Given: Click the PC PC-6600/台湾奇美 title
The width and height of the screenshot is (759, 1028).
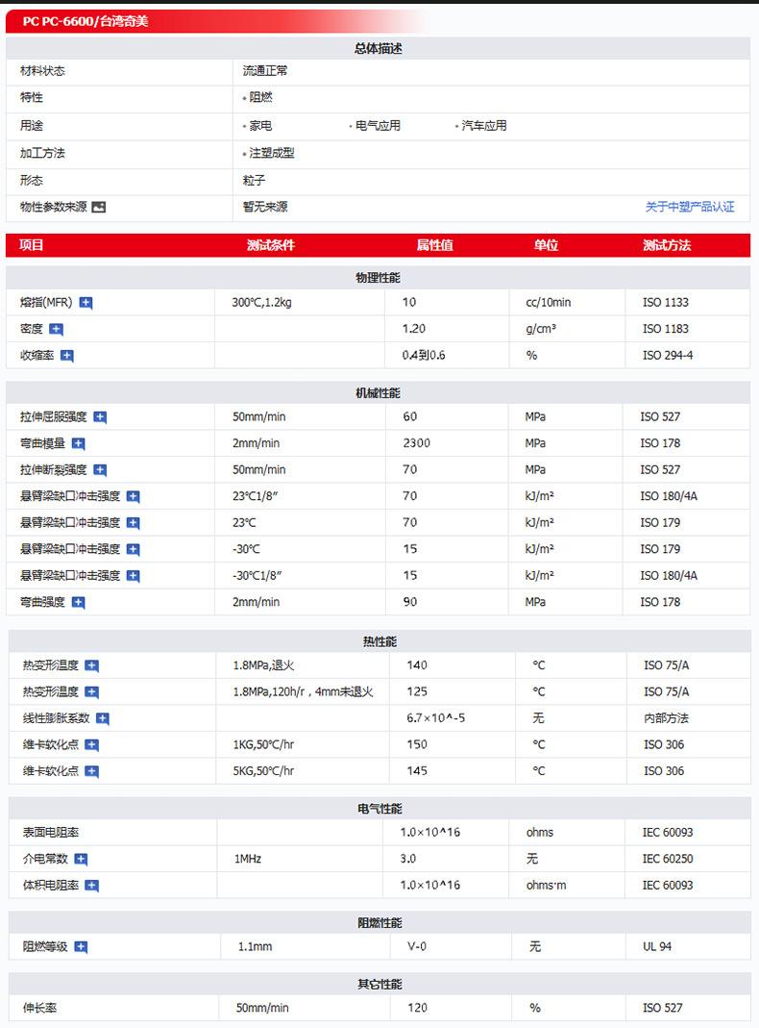Looking at the screenshot, I should (x=86, y=21).
